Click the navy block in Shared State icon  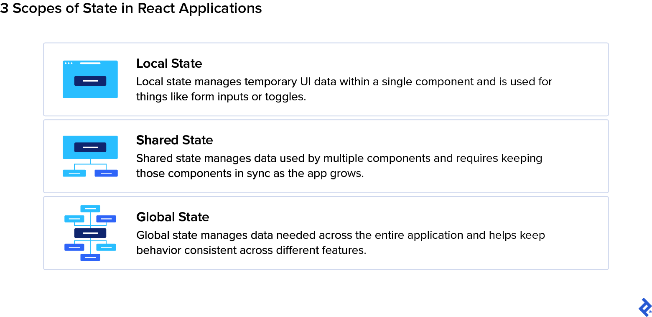[x=90, y=147]
